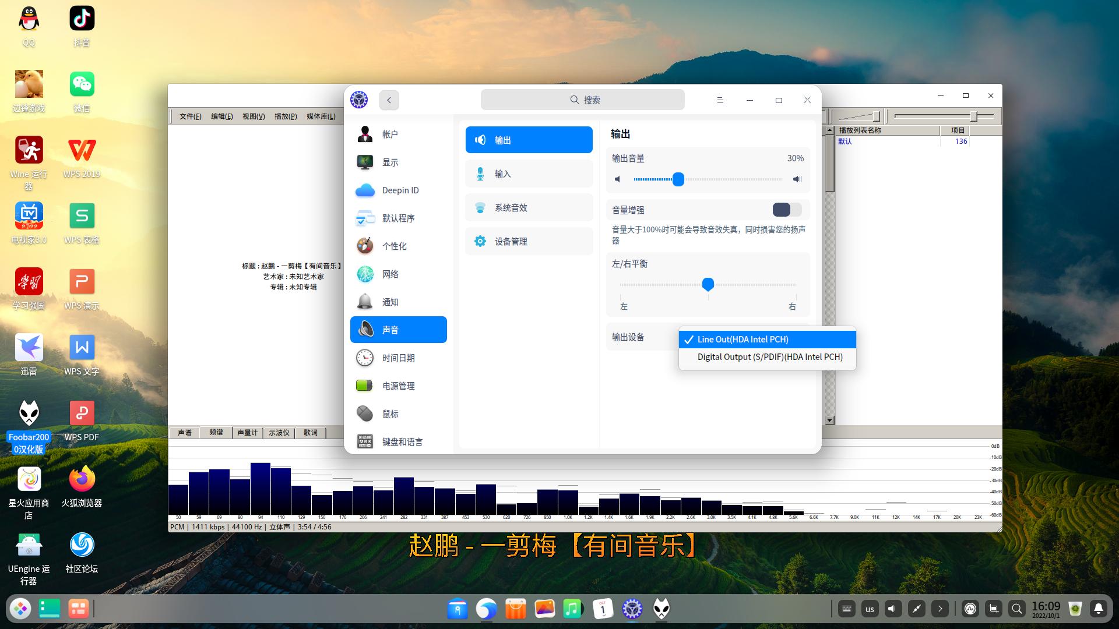The height and width of the screenshot is (629, 1119).
Task: Select Digital Output (S/PDIF) device
Action: pos(770,356)
